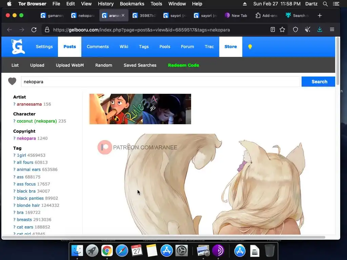The width and height of the screenshot is (347, 260).
Task: Click the Gelbooru G logo
Action: (x=18, y=46)
